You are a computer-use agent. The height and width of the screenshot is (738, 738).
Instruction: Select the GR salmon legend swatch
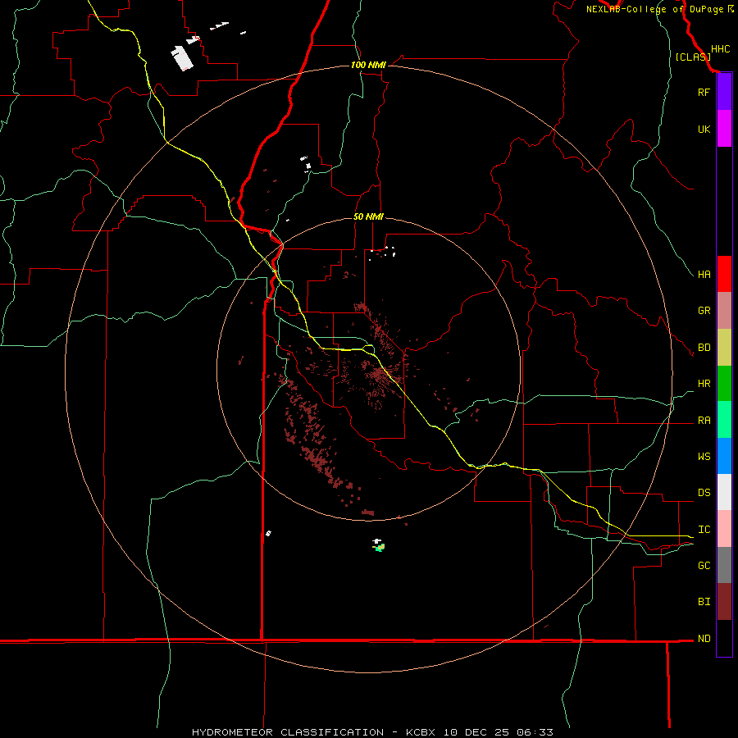(724, 311)
